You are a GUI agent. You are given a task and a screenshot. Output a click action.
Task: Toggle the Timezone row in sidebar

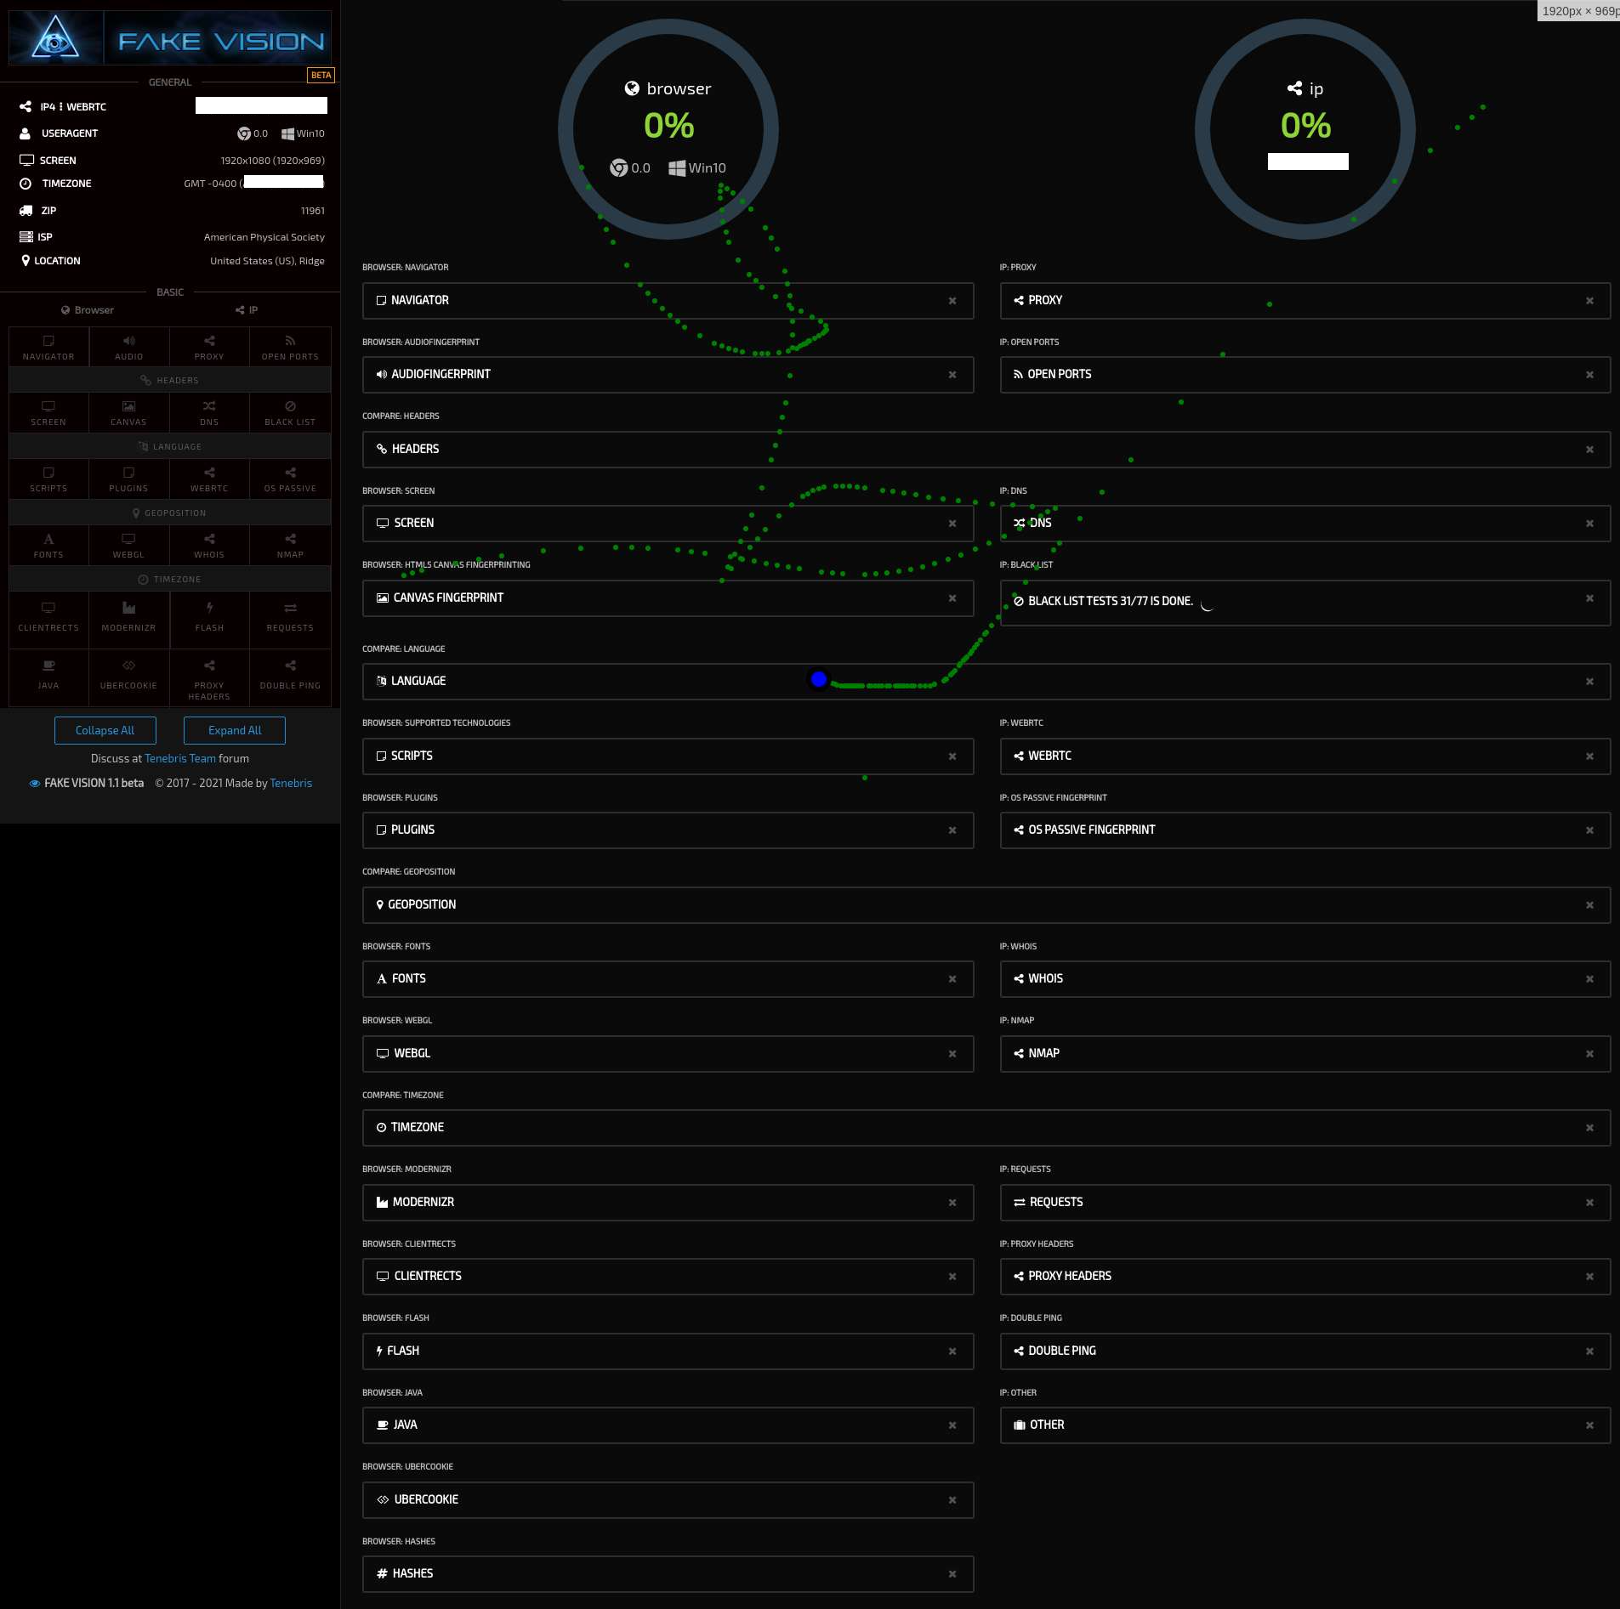170,579
